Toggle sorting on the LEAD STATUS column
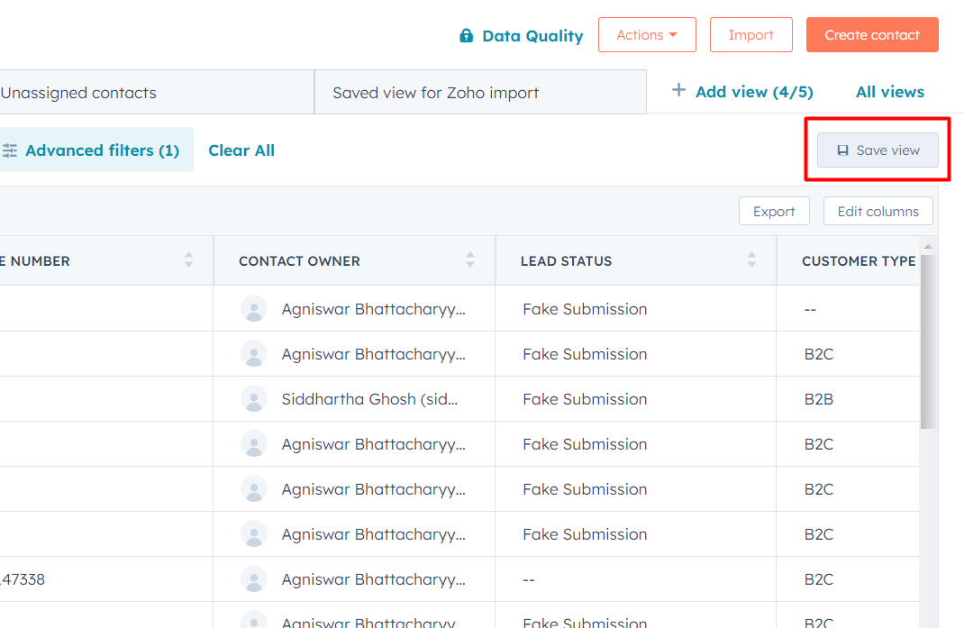964x628 pixels. (751, 260)
